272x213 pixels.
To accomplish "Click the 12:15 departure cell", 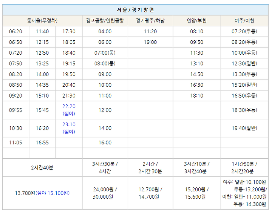I will tap(42, 42).
